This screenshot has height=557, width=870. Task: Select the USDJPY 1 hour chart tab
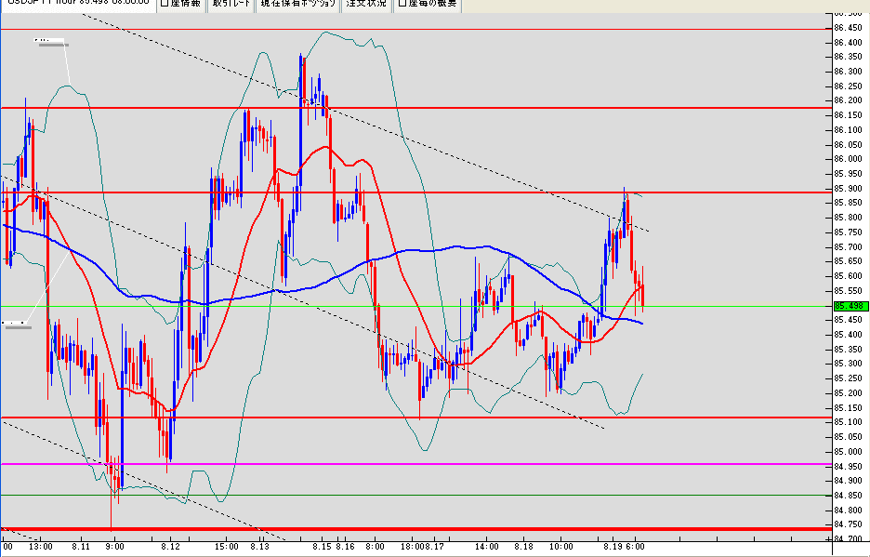[x=78, y=4]
